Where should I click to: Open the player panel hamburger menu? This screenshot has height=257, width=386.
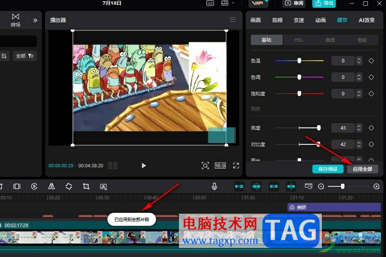[233, 20]
